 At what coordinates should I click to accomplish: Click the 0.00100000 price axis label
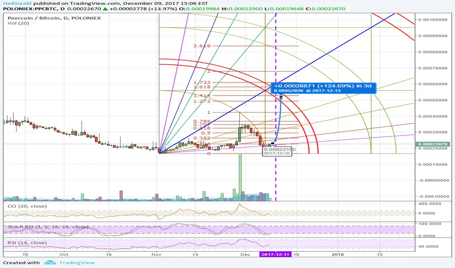click(433, 19)
